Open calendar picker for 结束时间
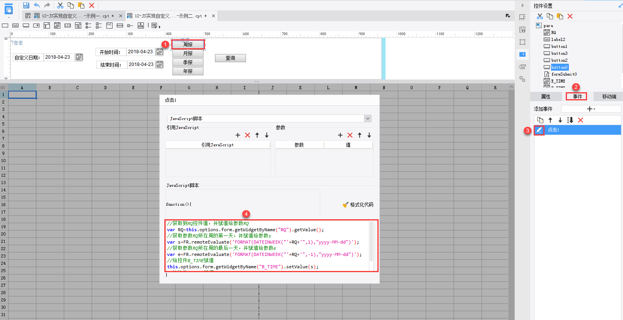623x320 pixels. [x=160, y=64]
